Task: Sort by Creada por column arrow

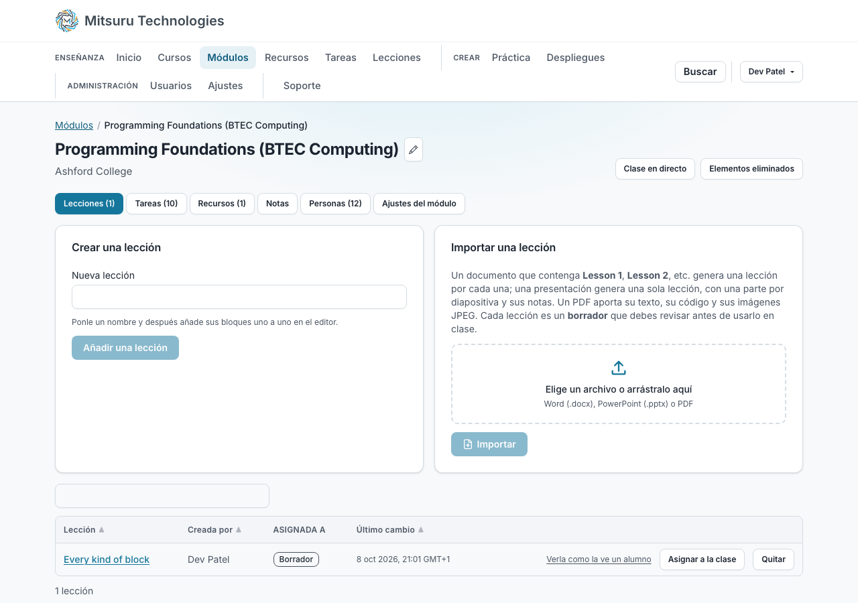Action: tap(239, 530)
